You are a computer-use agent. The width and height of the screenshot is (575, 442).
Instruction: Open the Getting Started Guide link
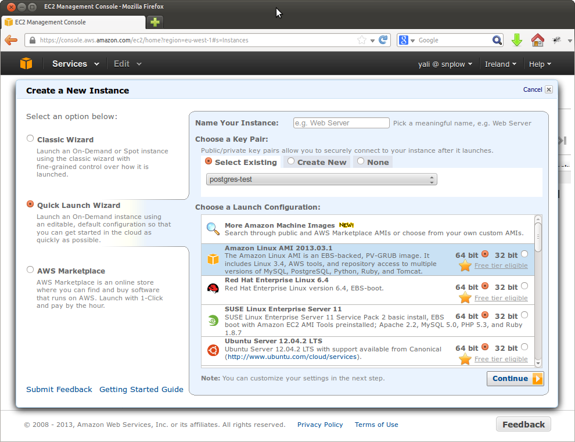click(x=141, y=390)
